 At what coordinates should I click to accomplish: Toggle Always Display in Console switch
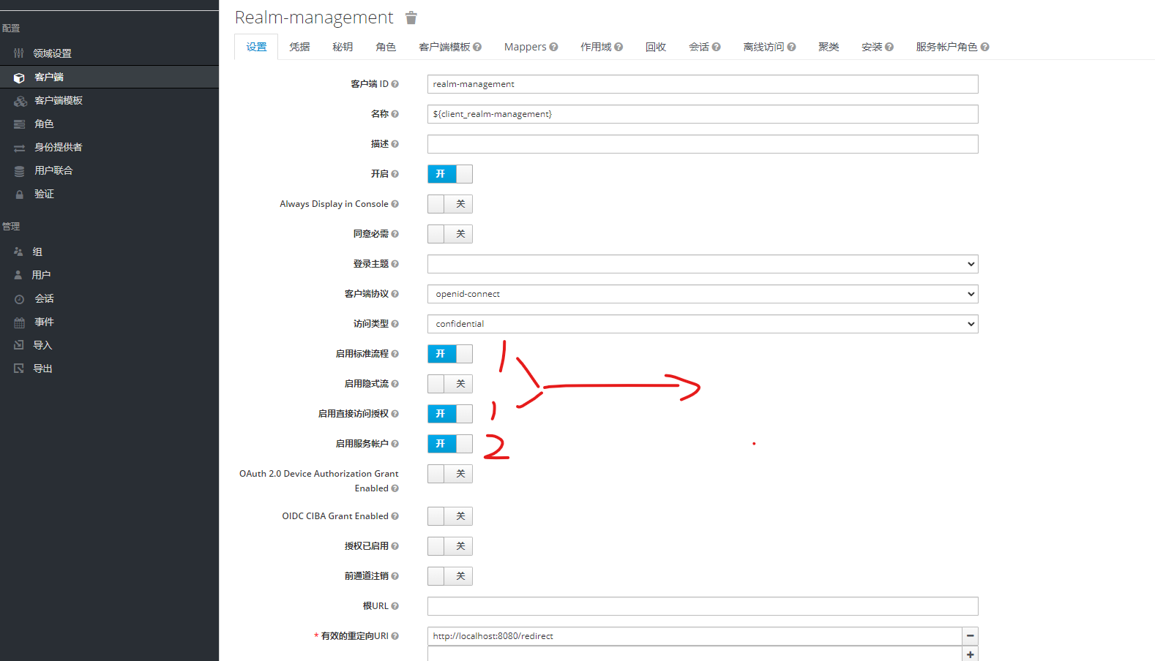point(450,204)
